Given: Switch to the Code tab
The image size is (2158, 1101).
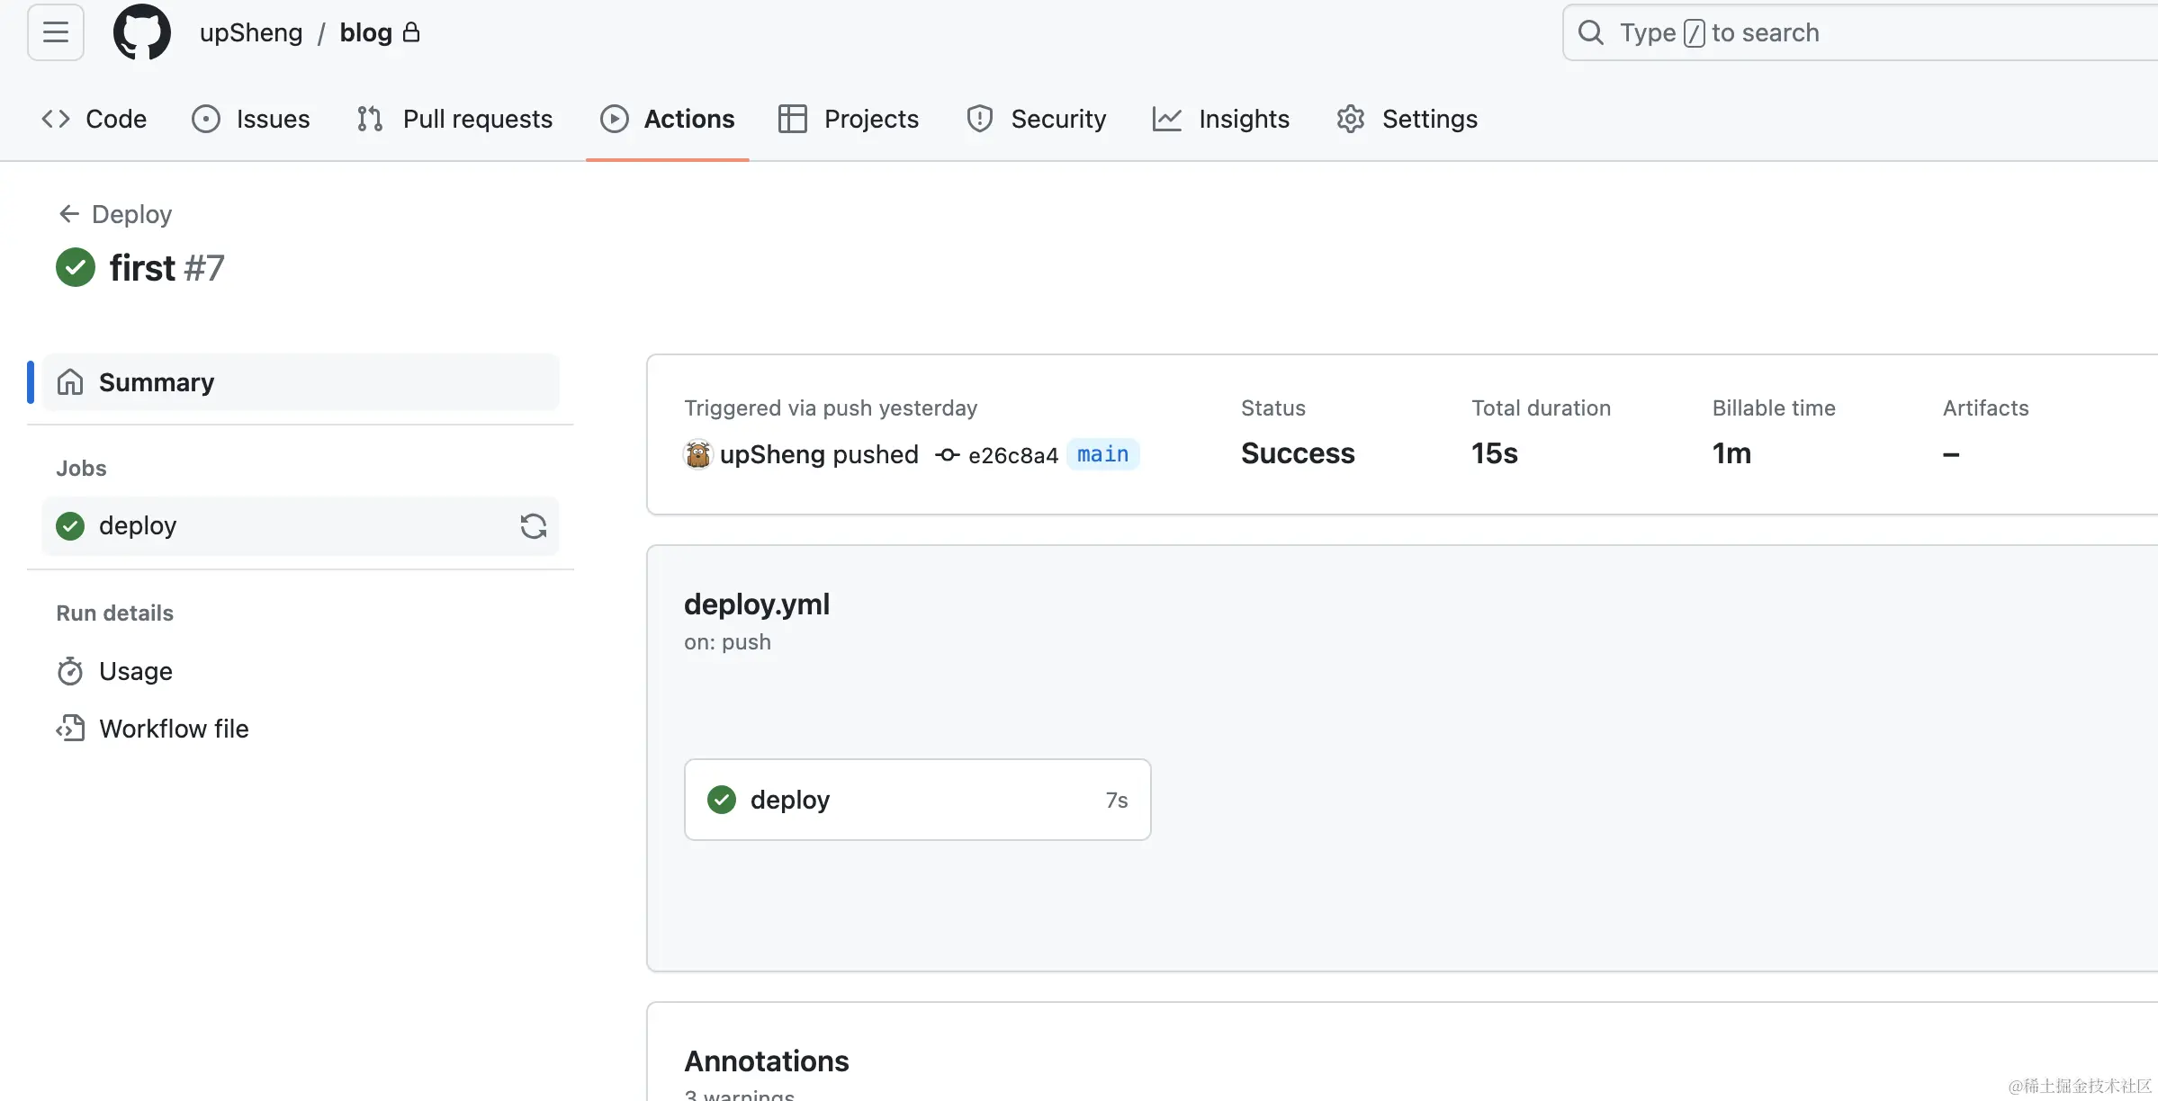Looking at the screenshot, I should click(x=94, y=119).
